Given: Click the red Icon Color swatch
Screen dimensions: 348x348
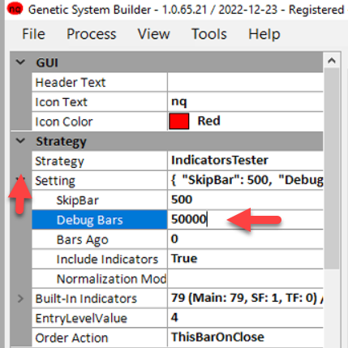Looking at the screenshot, I should pyautogui.click(x=178, y=121).
